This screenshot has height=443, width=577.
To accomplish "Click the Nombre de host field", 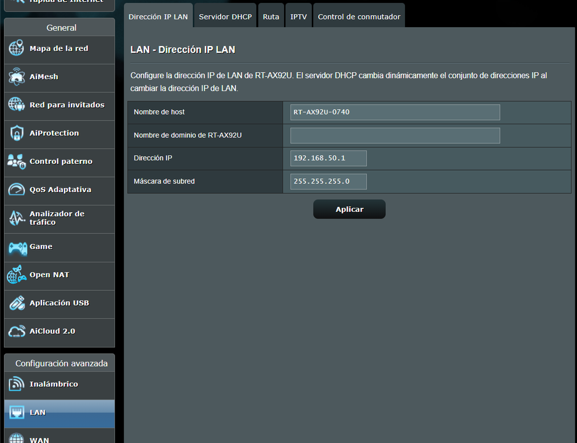I will 395,112.
